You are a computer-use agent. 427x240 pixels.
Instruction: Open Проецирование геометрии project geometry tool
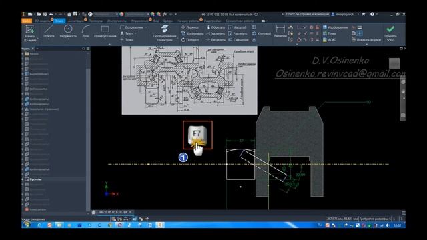(165, 33)
